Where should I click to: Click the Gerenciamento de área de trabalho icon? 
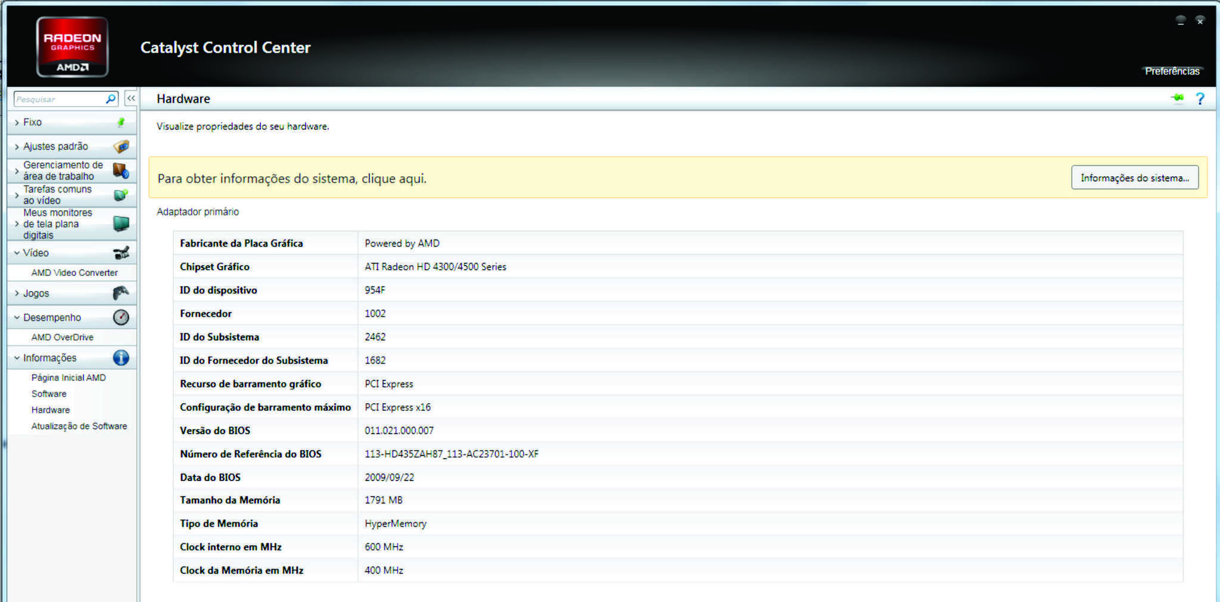pyautogui.click(x=121, y=170)
